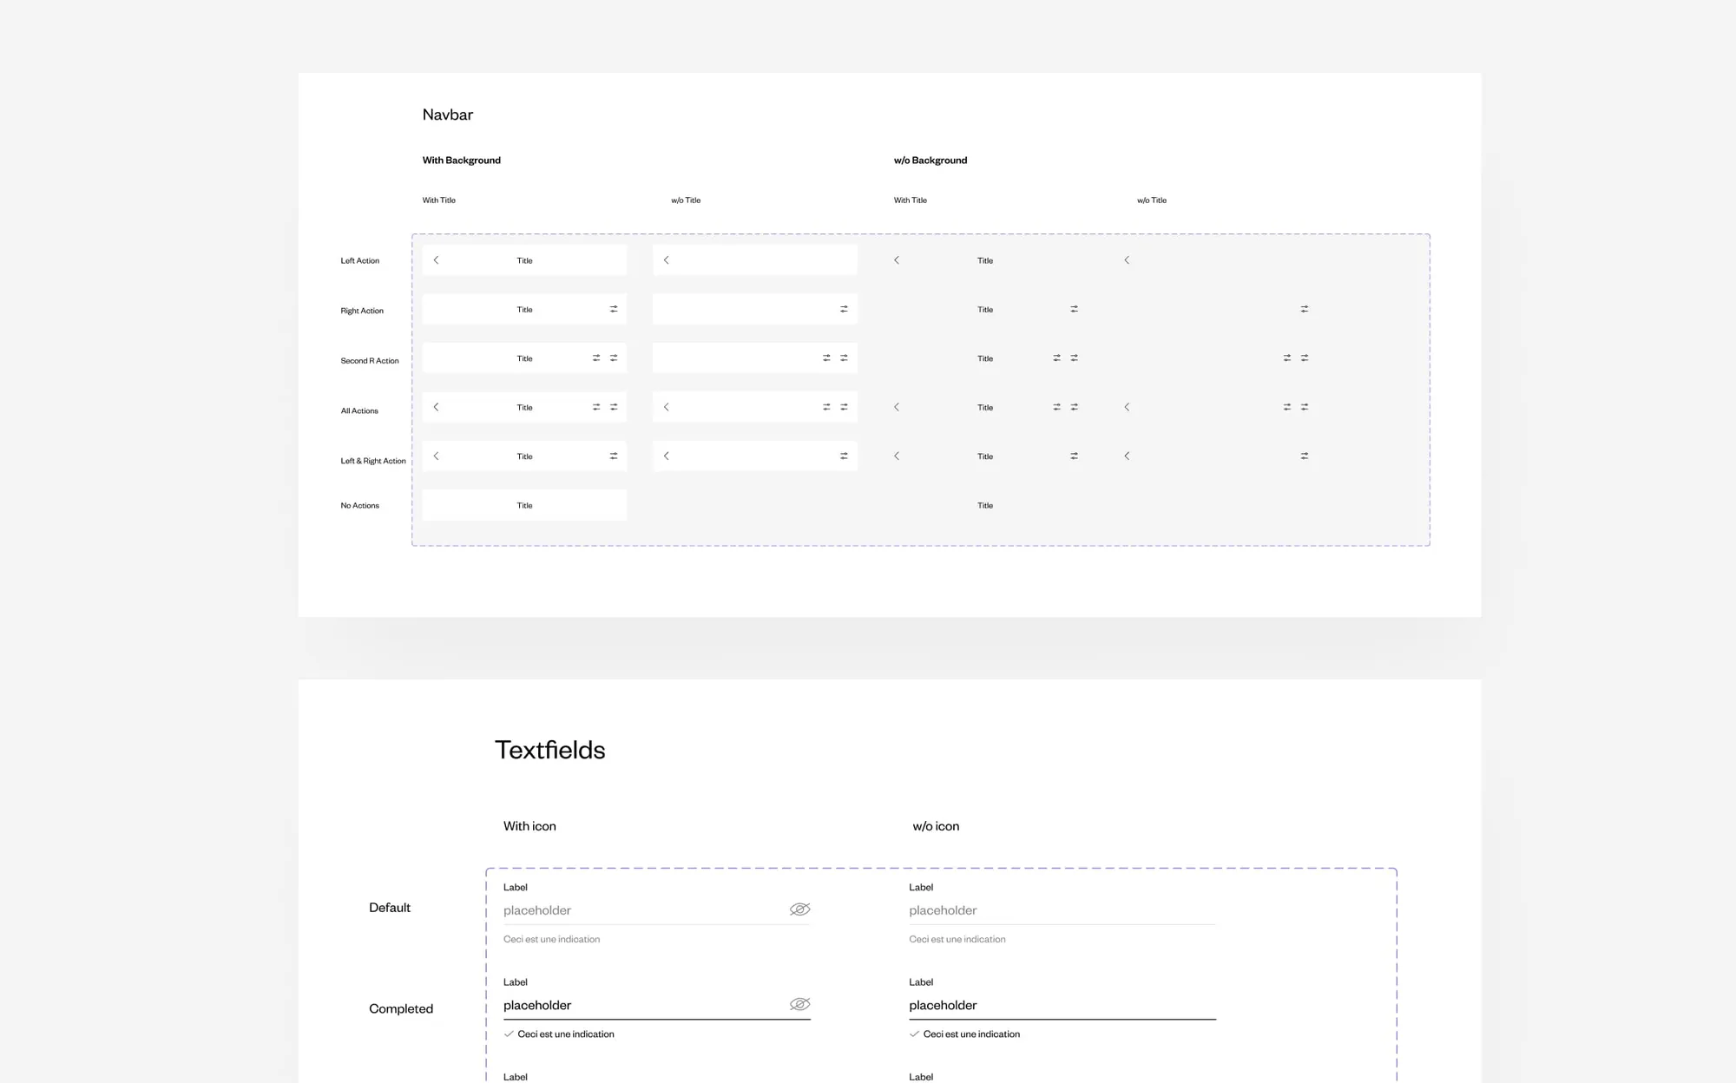The image size is (1736, 1083).
Task: Click the 'Completed' textfield state label
Action: pos(401,1008)
